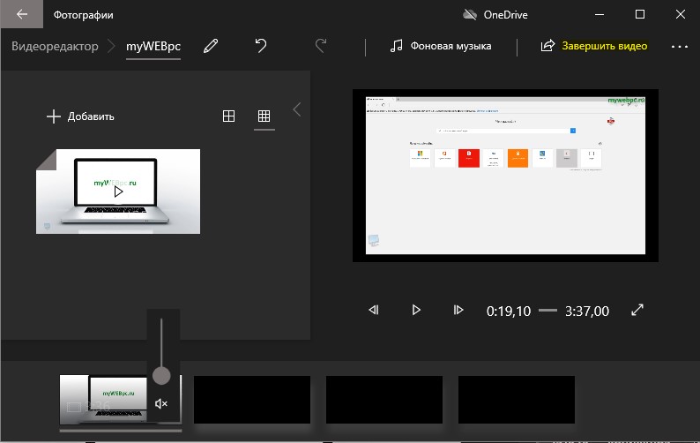700x443 pixels.
Task: Select the second empty storyboard slot
Action: (x=384, y=400)
